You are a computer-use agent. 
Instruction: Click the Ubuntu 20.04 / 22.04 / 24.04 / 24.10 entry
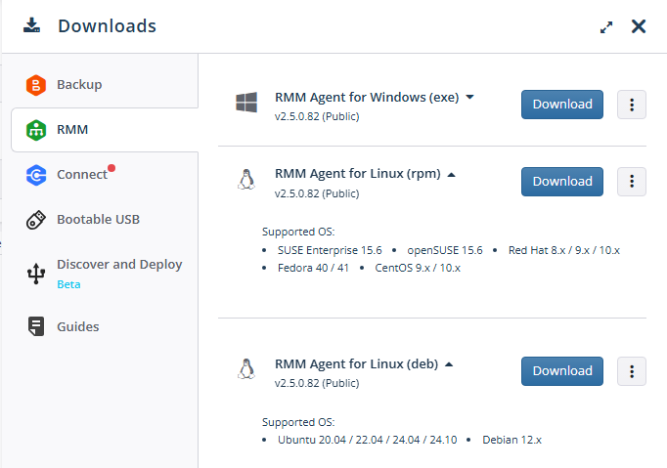[368, 440]
